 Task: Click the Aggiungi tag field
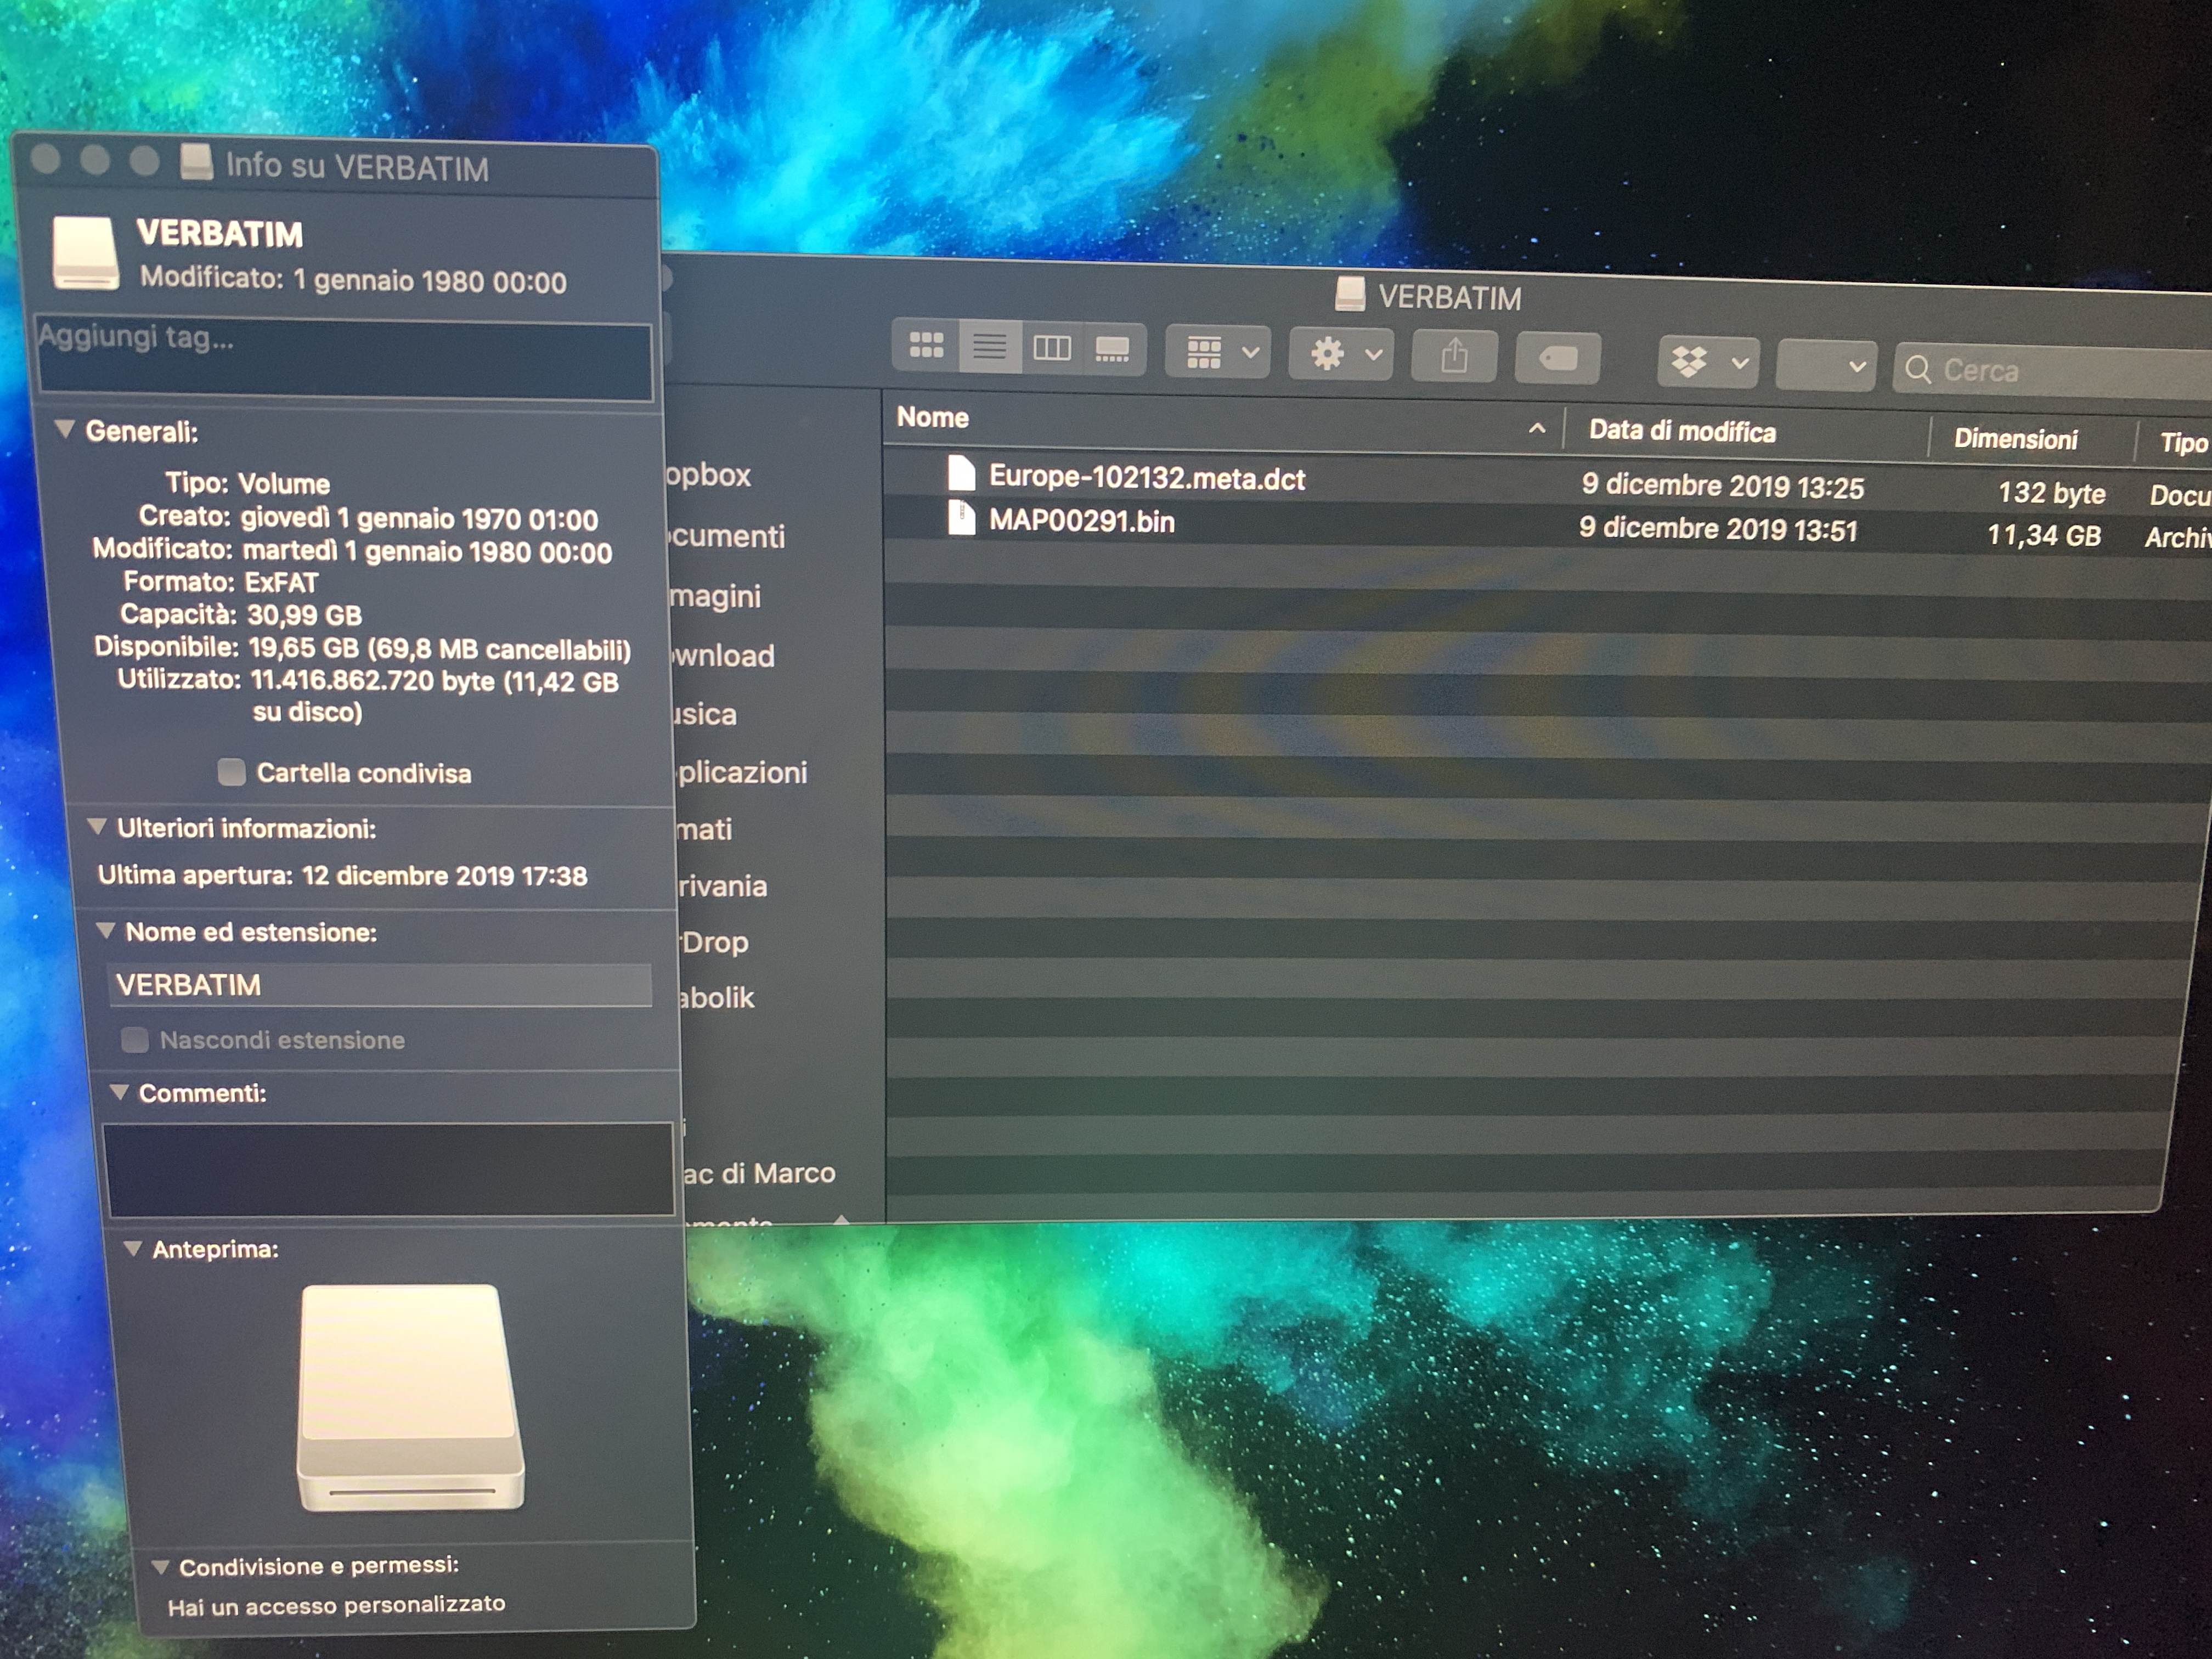[x=344, y=358]
